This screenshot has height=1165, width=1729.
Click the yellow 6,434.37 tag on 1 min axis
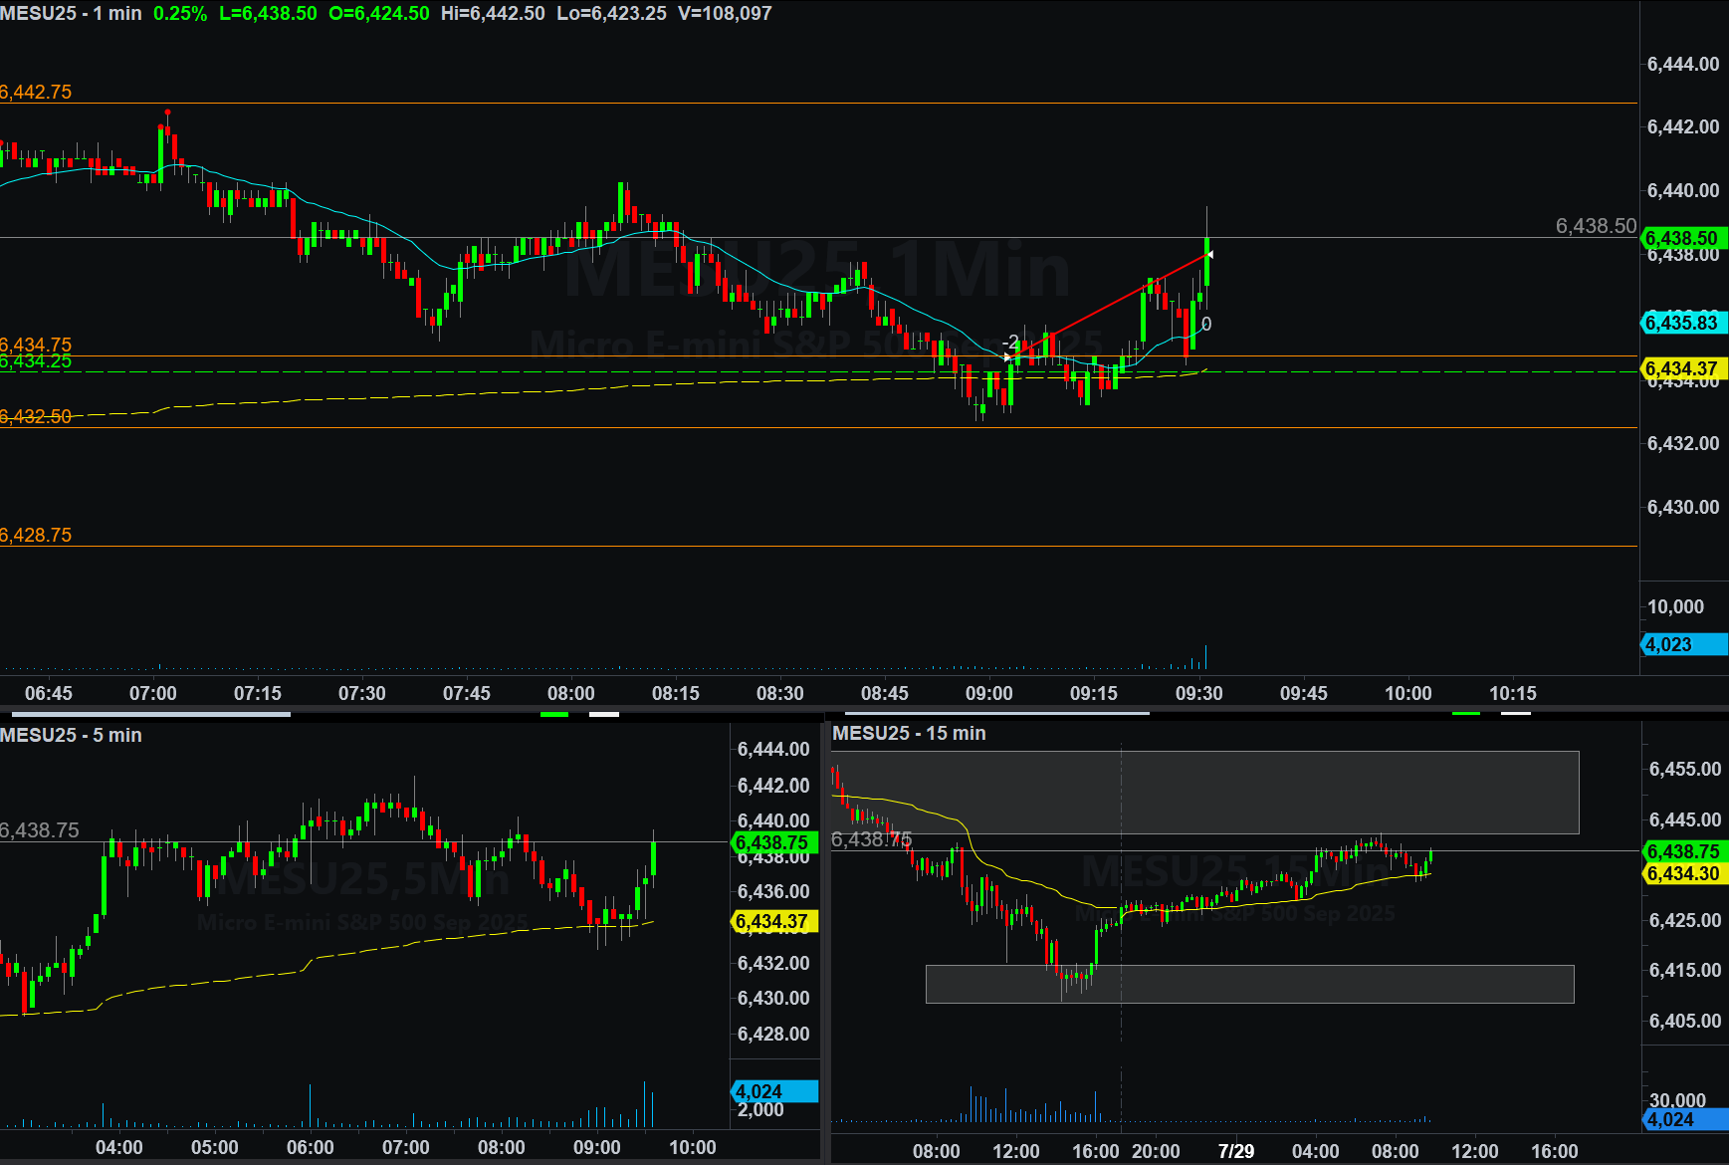pos(1684,368)
